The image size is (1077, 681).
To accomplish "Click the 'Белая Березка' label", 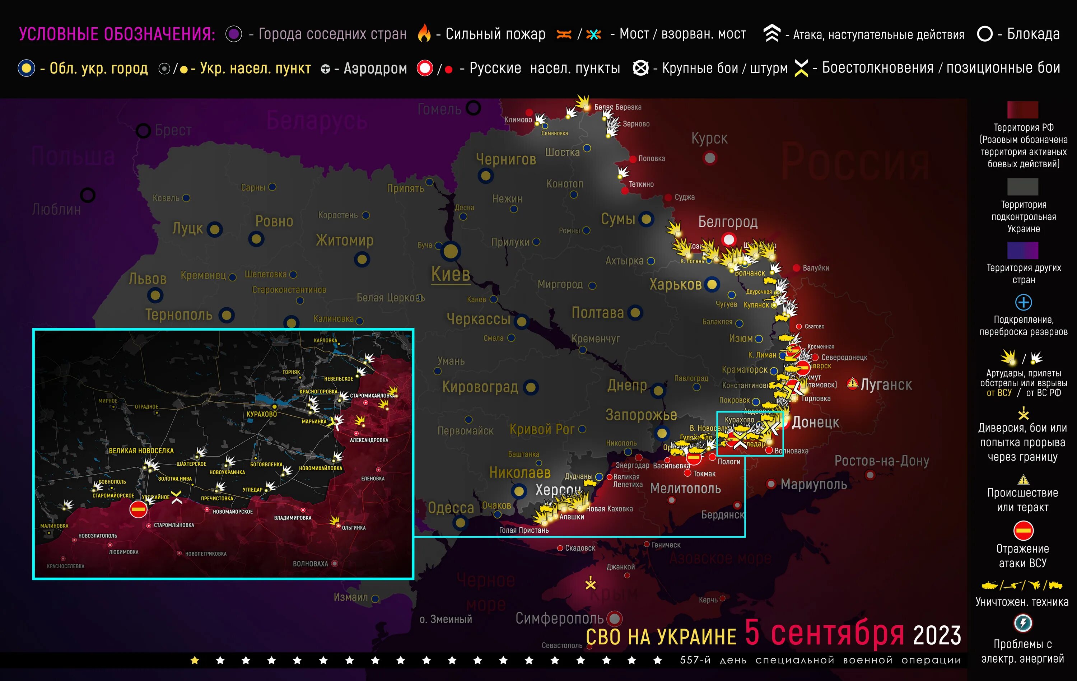I will click(x=618, y=107).
